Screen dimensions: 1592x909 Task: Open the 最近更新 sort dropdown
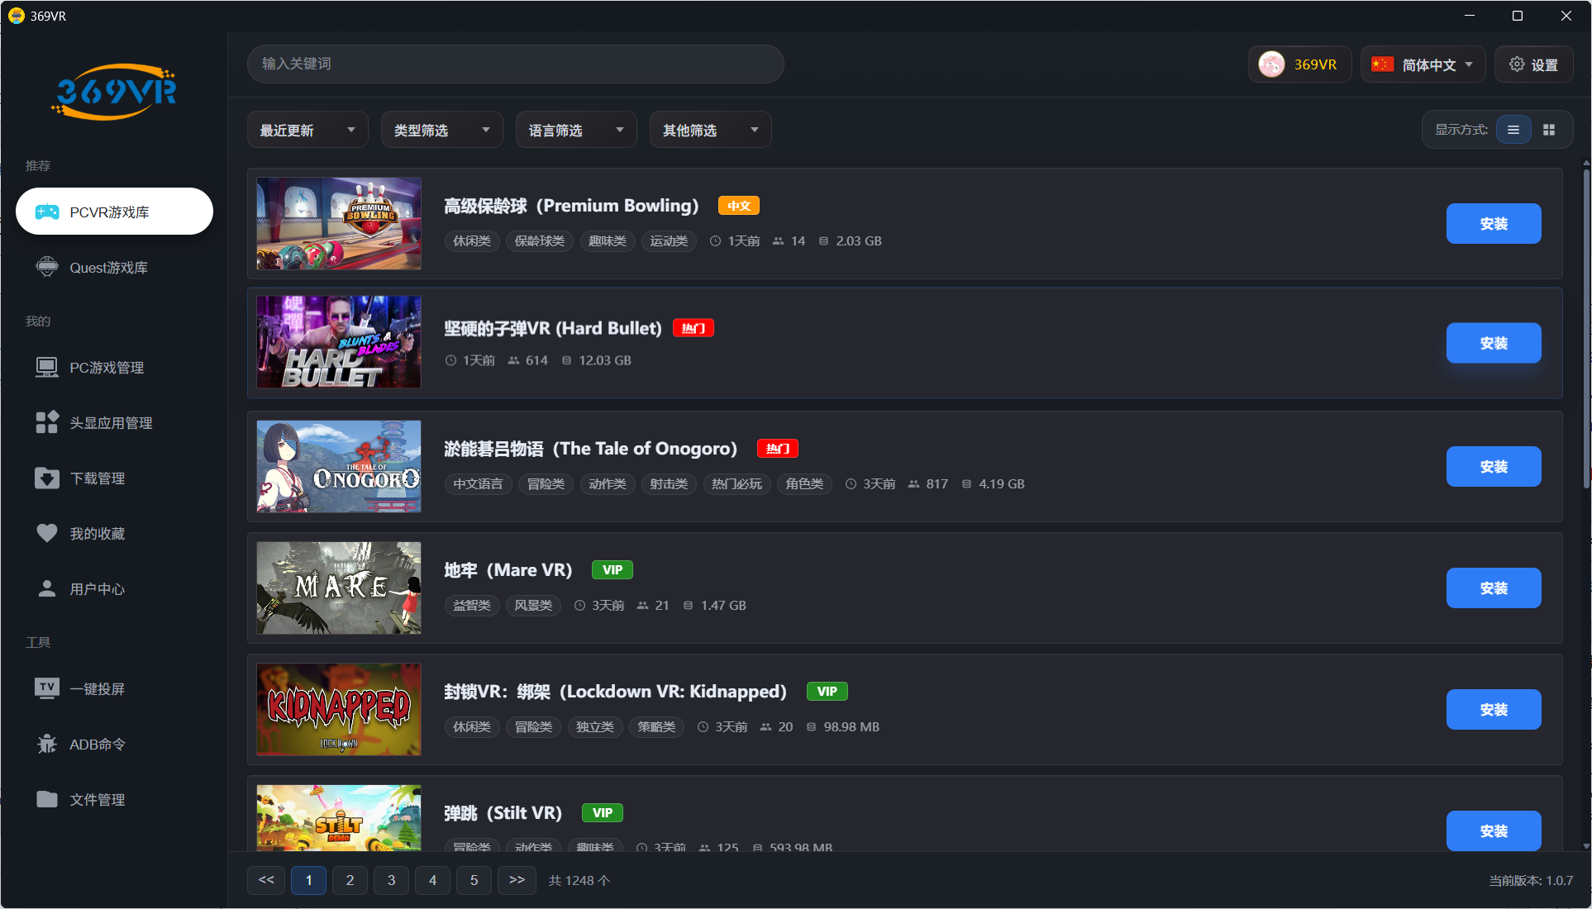pos(307,129)
